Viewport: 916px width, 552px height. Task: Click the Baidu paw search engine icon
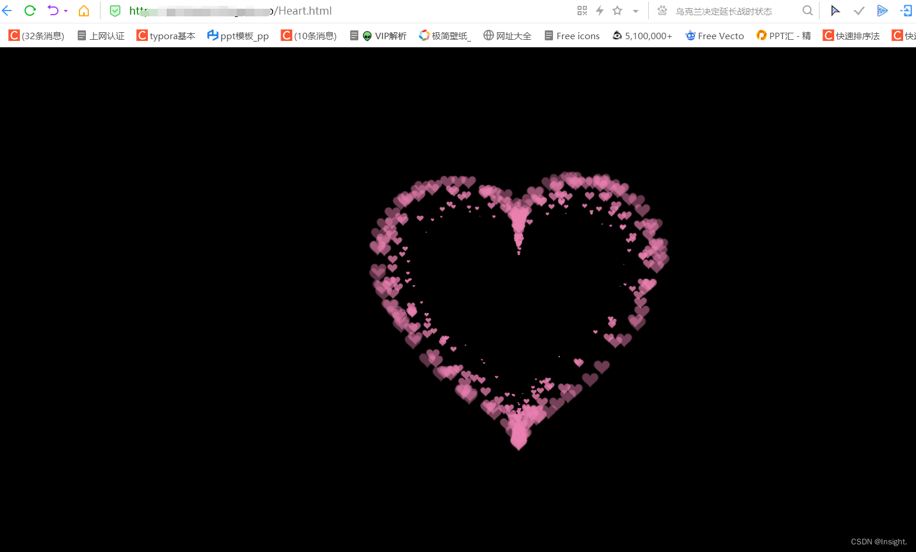point(662,11)
